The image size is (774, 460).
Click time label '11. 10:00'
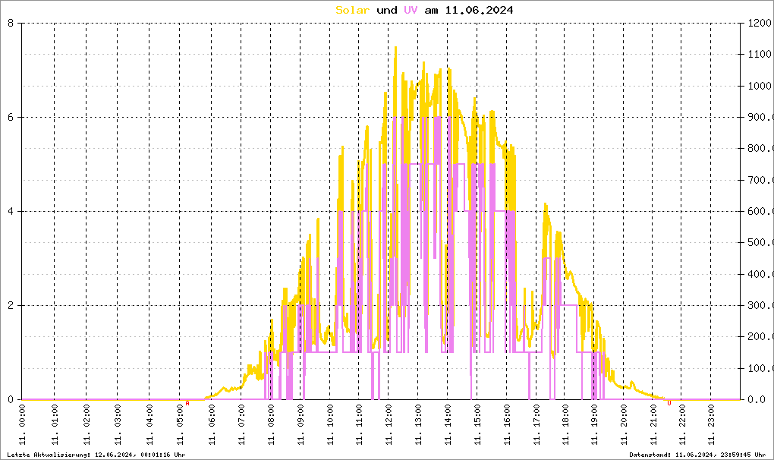coord(330,424)
